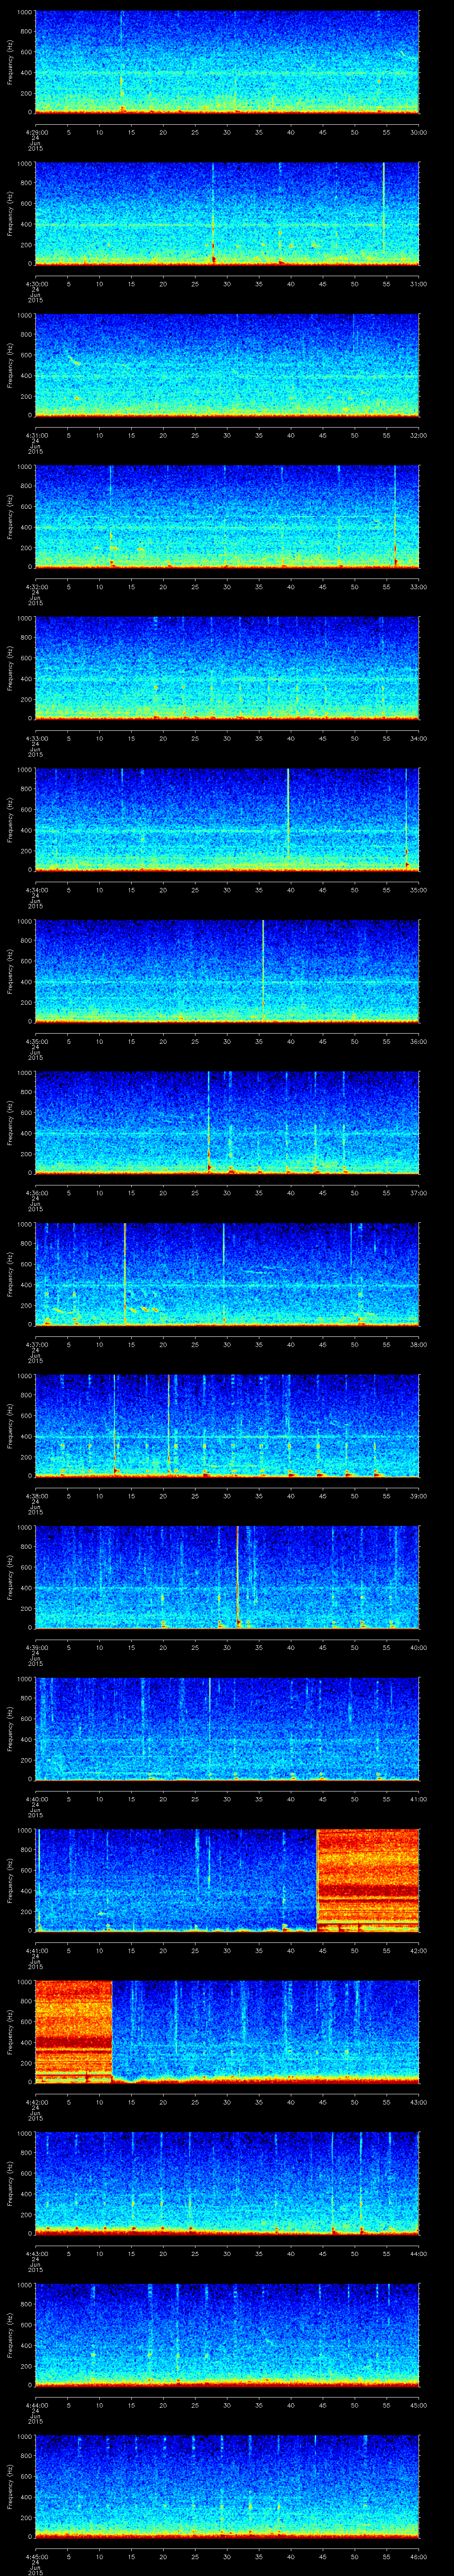Click the 4:39:00 start time label
The width and height of the screenshot is (454, 2576).
(36, 1648)
